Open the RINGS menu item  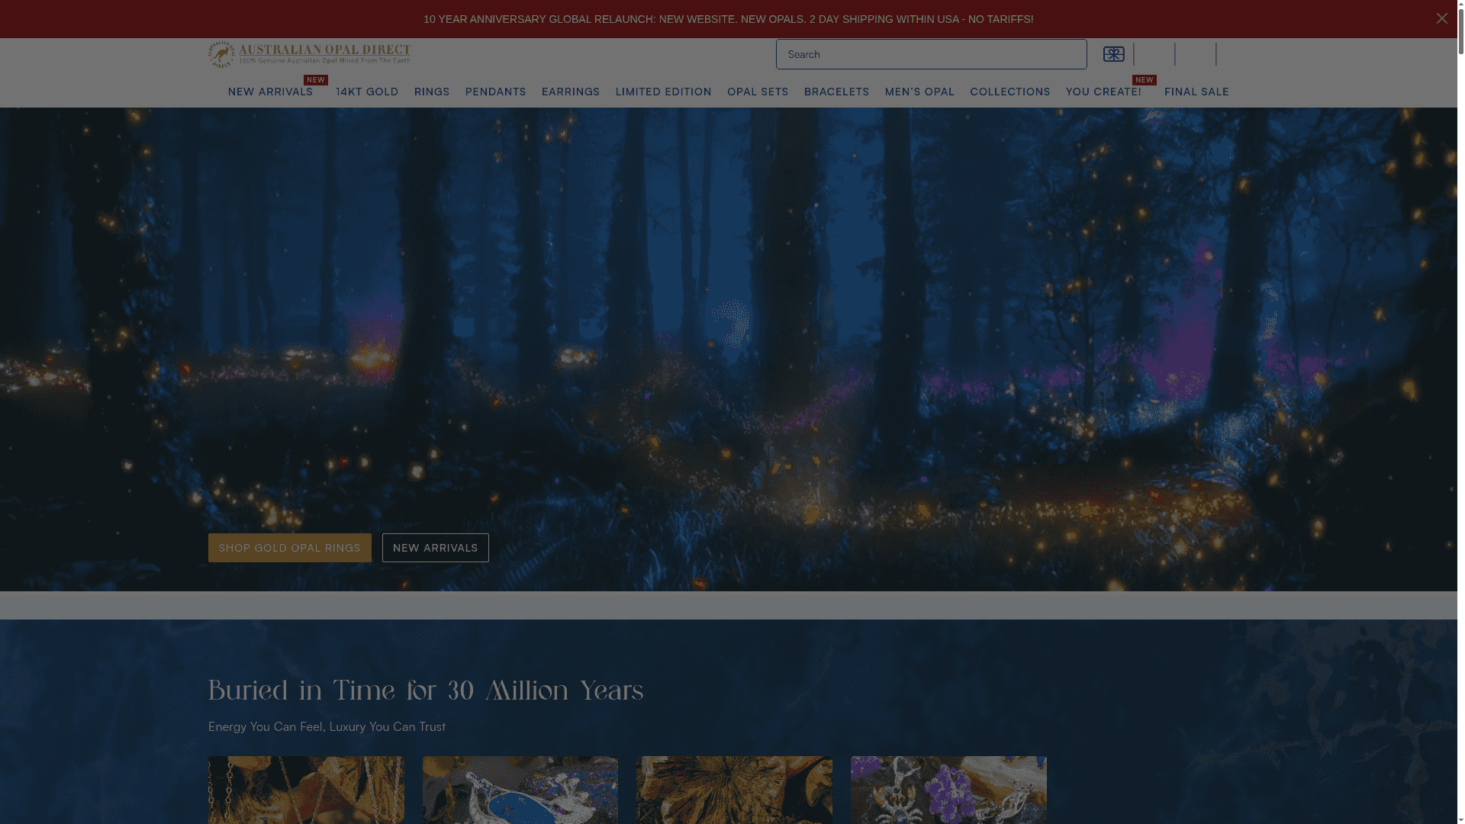pyautogui.click(x=432, y=92)
